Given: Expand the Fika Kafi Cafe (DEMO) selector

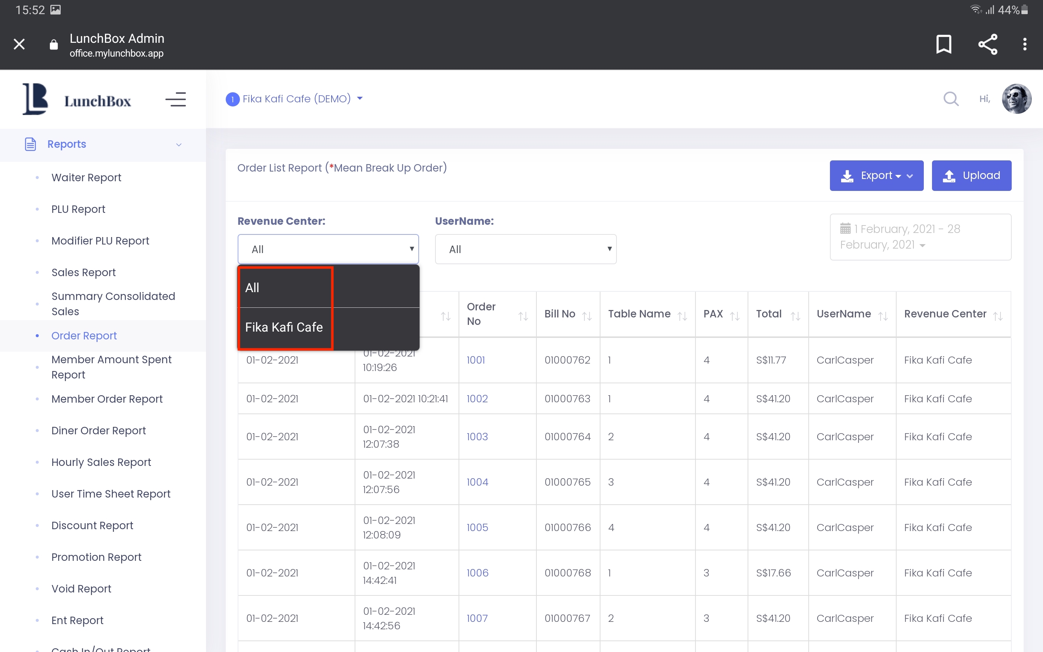Looking at the screenshot, I should 296,99.
